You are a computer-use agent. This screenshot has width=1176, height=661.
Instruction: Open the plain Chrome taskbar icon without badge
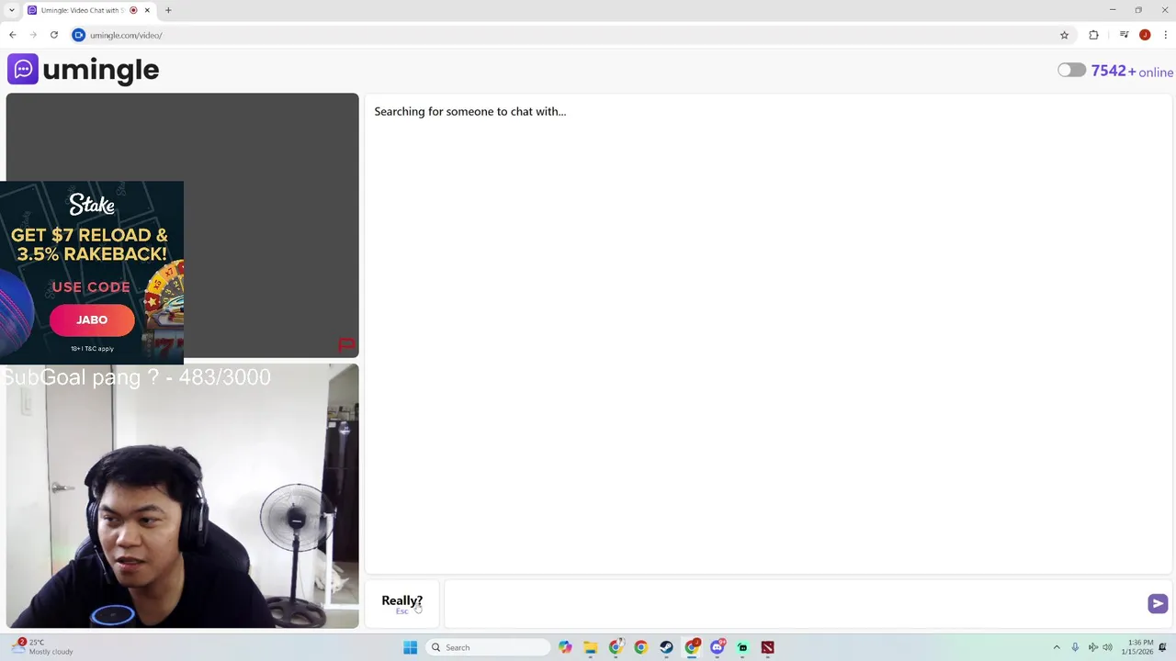tap(641, 647)
